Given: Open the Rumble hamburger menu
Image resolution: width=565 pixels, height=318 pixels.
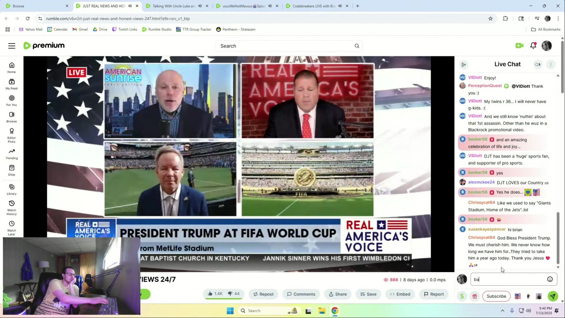Looking at the screenshot, I should (12, 46).
